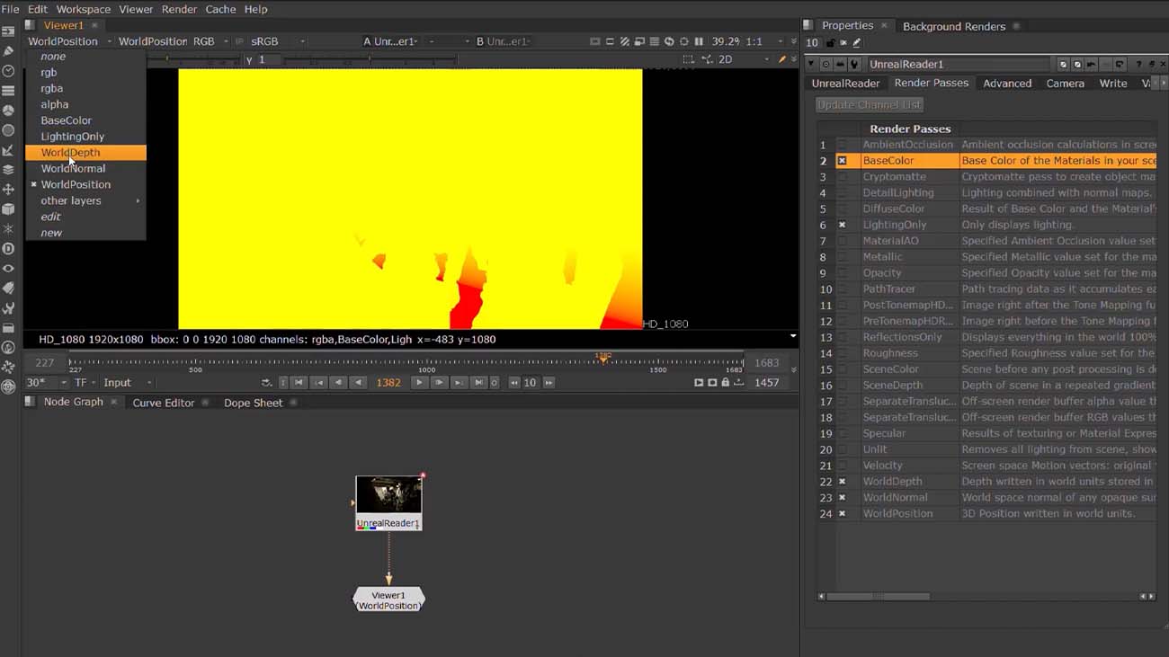Jump to the first frame button

299,383
